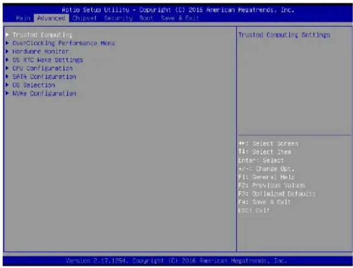Click arrow beside Hardware Monitor
Viewport: 353px width, 268px height.
(x=7, y=51)
